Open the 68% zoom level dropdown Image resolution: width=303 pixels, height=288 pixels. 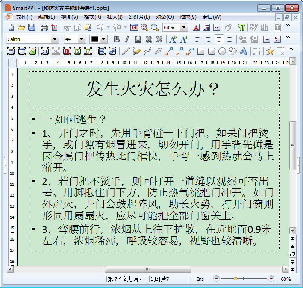tap(184, 27)
